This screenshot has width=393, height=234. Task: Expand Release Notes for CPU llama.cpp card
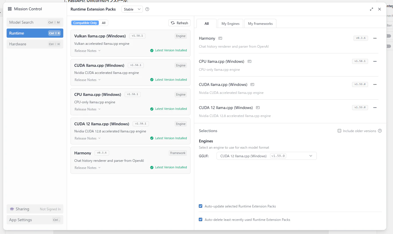coord(88,109)
